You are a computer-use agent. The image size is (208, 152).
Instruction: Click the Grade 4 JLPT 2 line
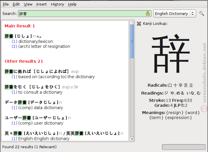click(x=171, y=105)
